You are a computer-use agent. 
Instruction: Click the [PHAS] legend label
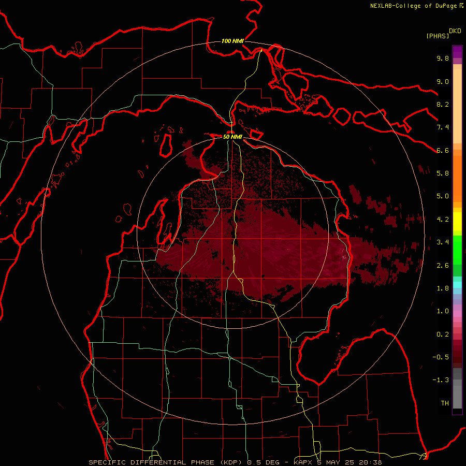pos(438,36)
